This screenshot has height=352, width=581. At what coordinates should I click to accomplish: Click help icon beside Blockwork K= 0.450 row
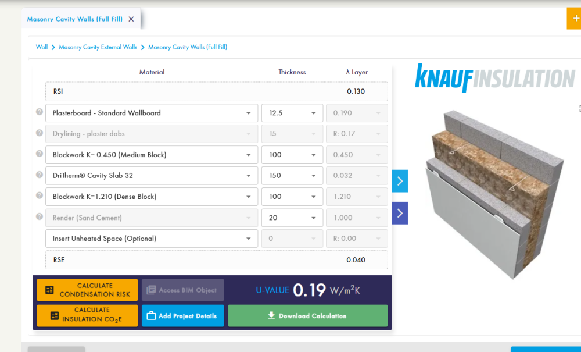[40, 154]
